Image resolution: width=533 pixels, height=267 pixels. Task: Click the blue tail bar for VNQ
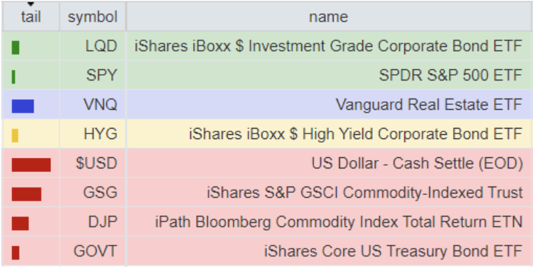23,106
